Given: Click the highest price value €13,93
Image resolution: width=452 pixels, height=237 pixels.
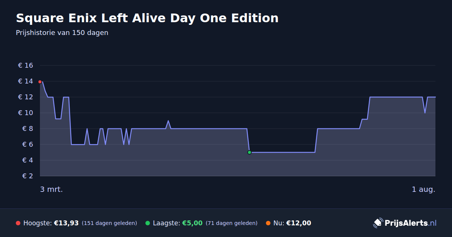Looking at the screenshot, I should pyautogui.click(x=66, y=223).
